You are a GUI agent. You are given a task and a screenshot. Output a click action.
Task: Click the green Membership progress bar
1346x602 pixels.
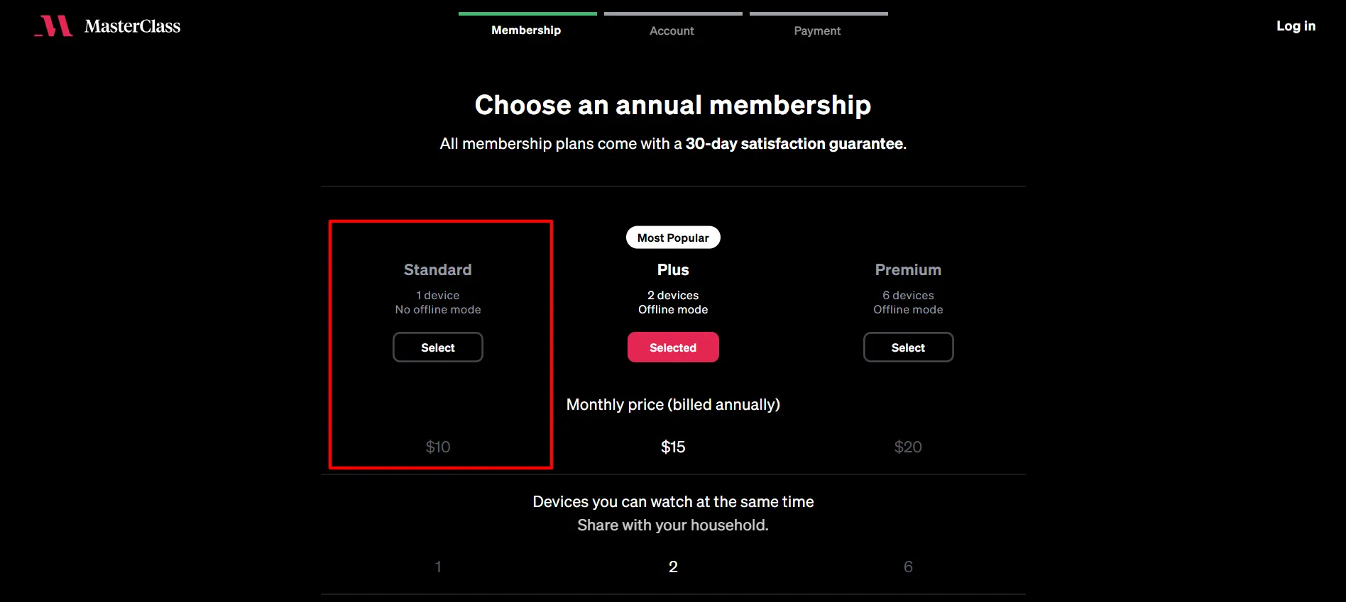click(527, 13)
